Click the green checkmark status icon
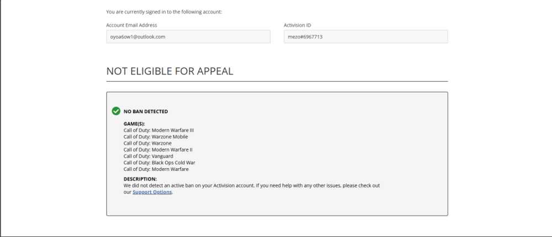 [116, 111]
